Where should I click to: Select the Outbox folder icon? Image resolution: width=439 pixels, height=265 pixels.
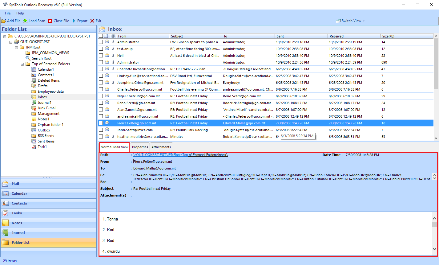[34, 130]
